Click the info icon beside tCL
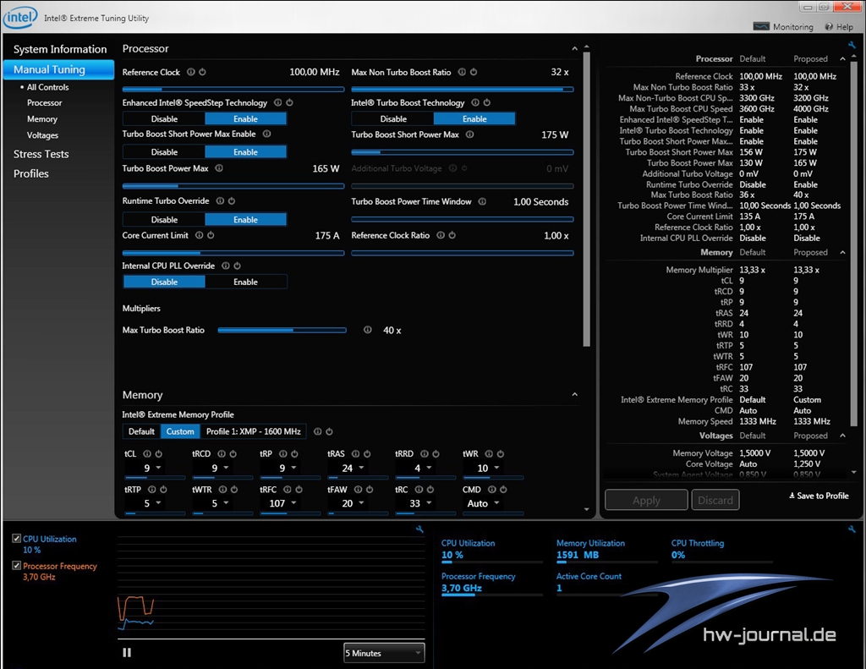866x669 pixels. 147,453
